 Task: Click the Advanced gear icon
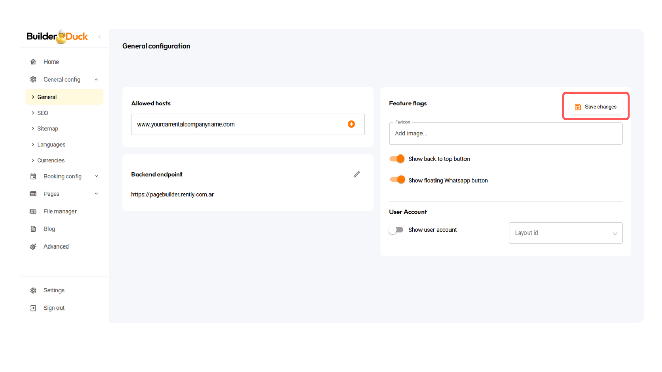pyautogui.click(x=33, y=246)
